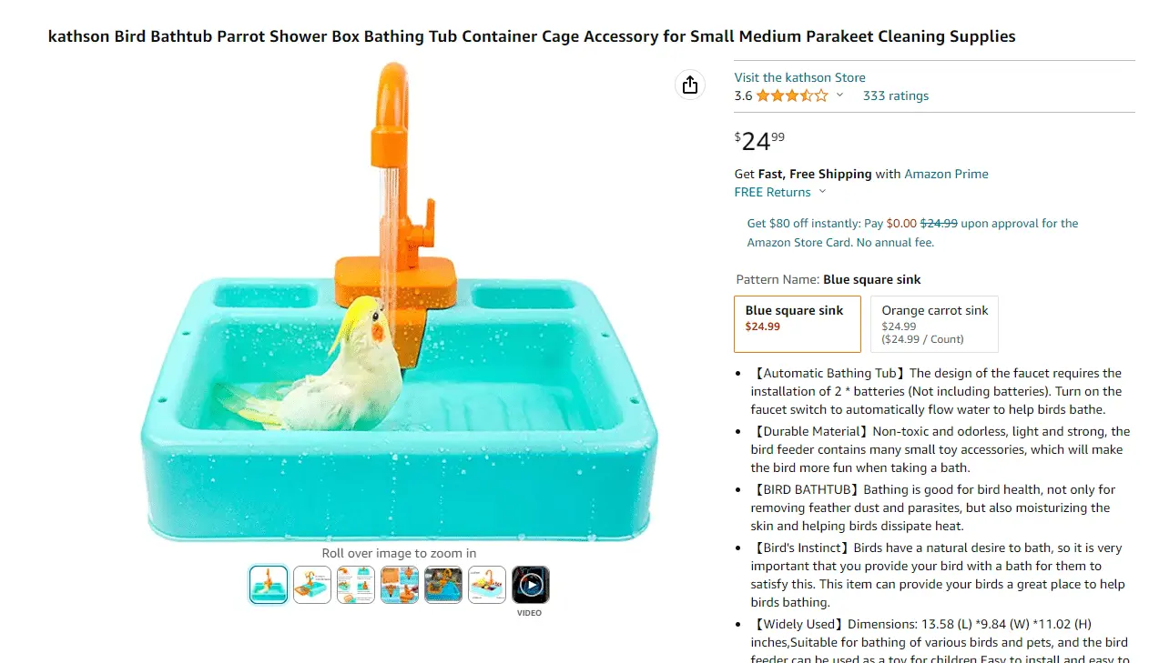Show the fourth thumbnail image
The image size is (1159, 663).
400,585
